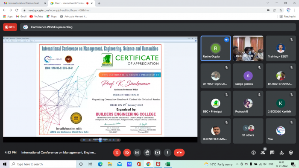This screenshot has width=299, height=168.
Task: Click the present now screen icon
Action: 157,153
